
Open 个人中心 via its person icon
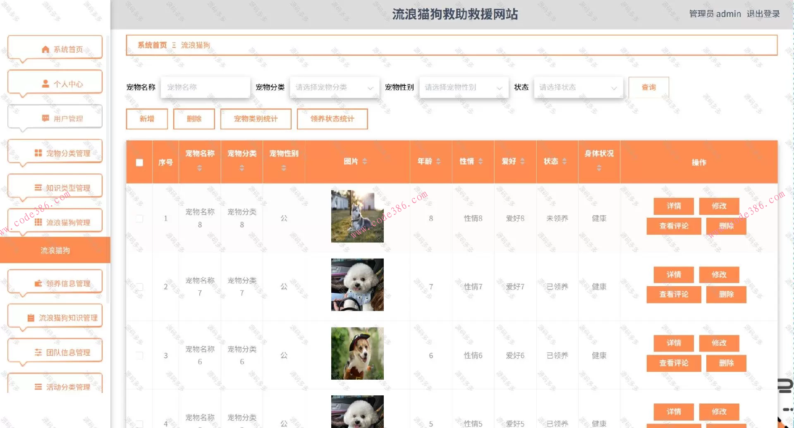(45, 83)
